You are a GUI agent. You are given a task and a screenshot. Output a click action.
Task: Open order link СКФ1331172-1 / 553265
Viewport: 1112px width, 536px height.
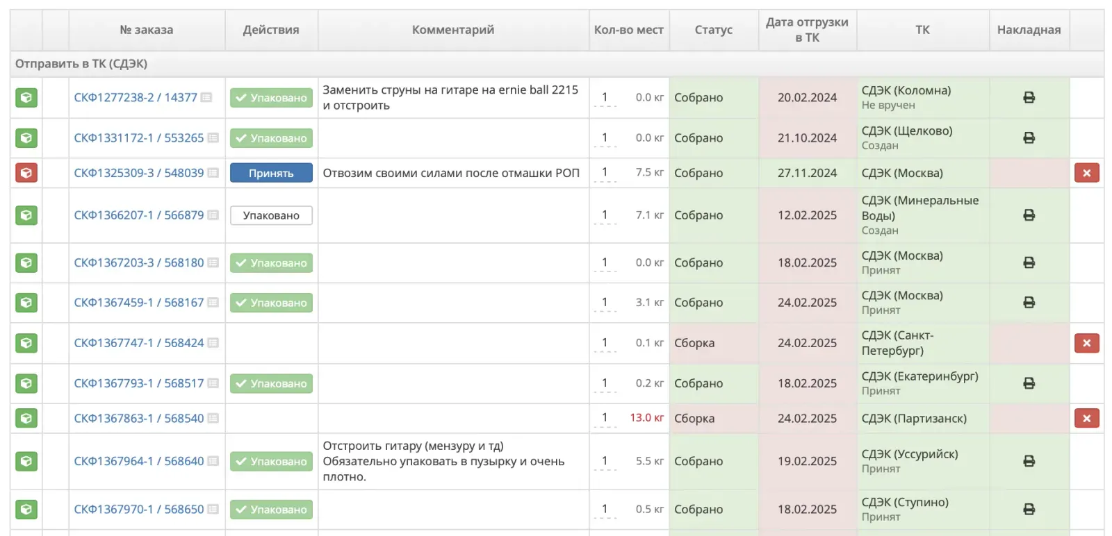click(139, 138)
